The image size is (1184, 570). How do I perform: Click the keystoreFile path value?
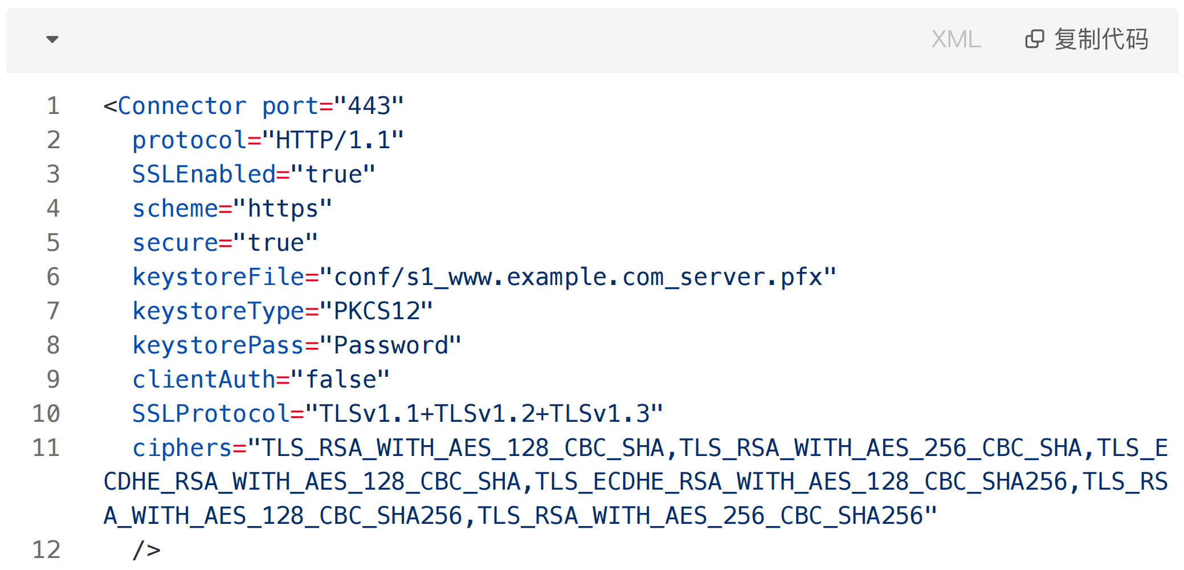tap(578, 277)
